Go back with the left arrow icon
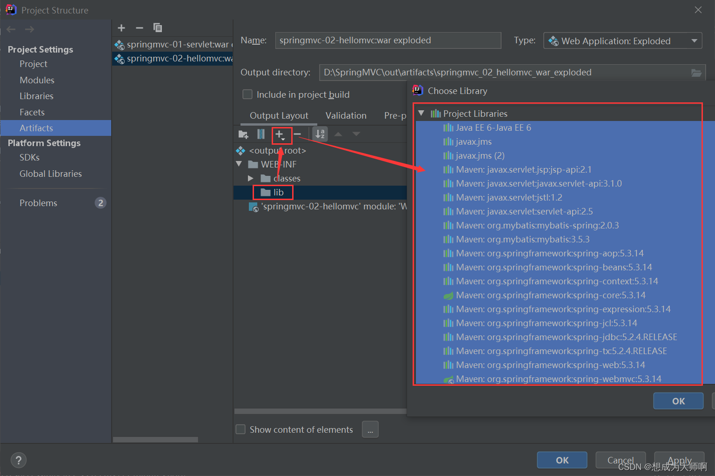715x476 pixels. 11,29
